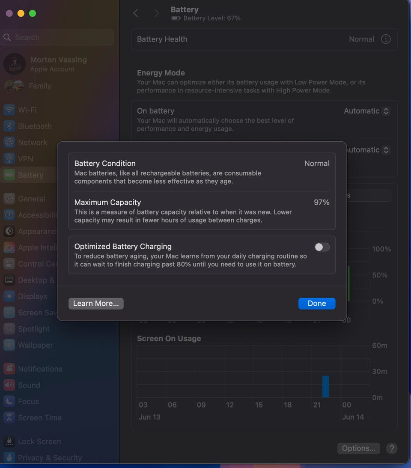Click the help question mark button
This screenshot has width=411, height=468.
[392, 448]
